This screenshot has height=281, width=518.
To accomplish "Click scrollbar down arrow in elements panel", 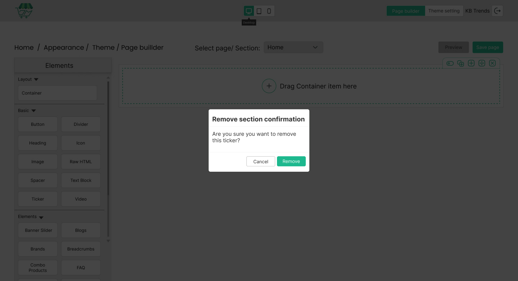I will [108, 241].
